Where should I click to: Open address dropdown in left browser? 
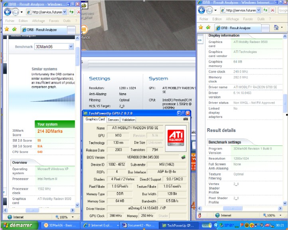pos(65,12)
